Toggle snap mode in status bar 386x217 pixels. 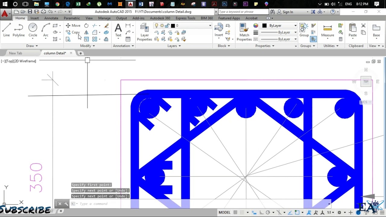pyautogui.click(x=242, y=212)
